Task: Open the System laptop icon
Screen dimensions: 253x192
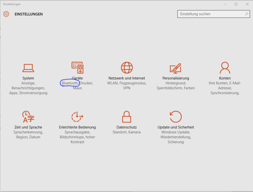Action: tap(28, 68)
